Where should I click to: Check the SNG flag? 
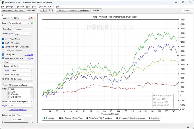[x=9, y=89]
